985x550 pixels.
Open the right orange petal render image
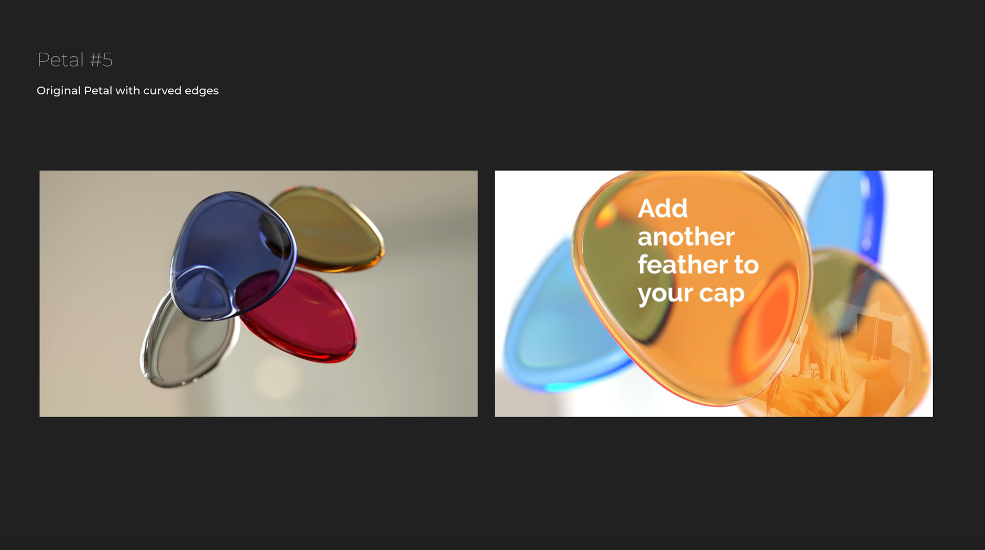(714, 293)
